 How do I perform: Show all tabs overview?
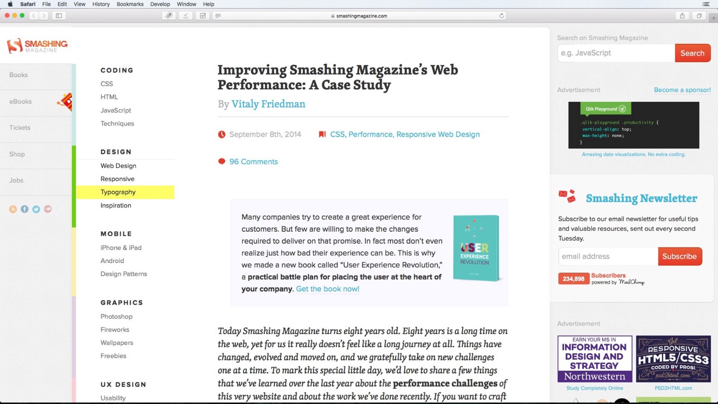699,16
